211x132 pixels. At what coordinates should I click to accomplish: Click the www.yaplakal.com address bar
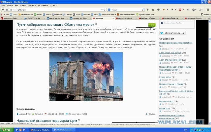tap(56, 10)
